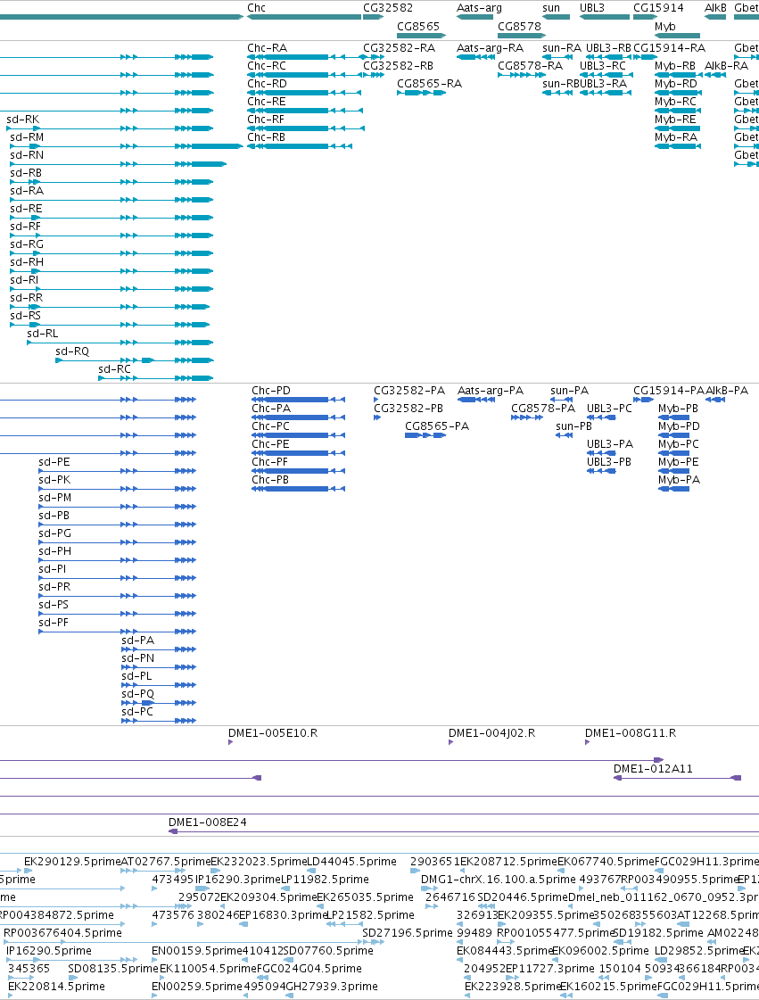Select protein AlkB-PA
Screen dimensions: 759x1000
(x=727, y=391)
